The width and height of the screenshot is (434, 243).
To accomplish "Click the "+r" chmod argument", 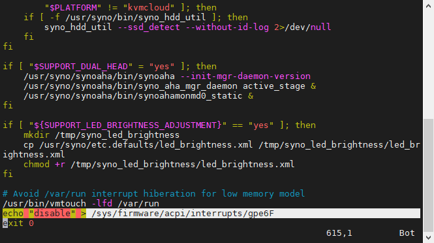I will click(x=60, y=165).
